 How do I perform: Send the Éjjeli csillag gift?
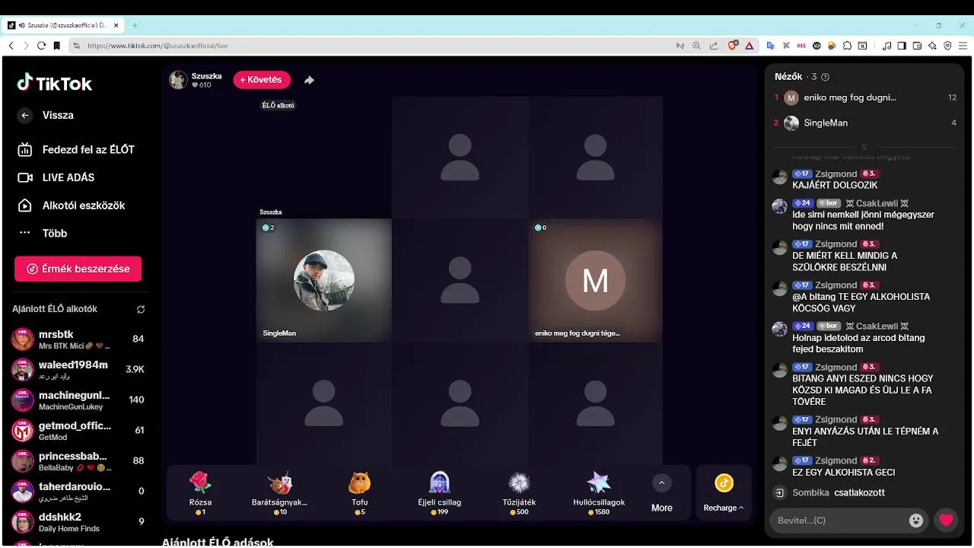(439, 492)
